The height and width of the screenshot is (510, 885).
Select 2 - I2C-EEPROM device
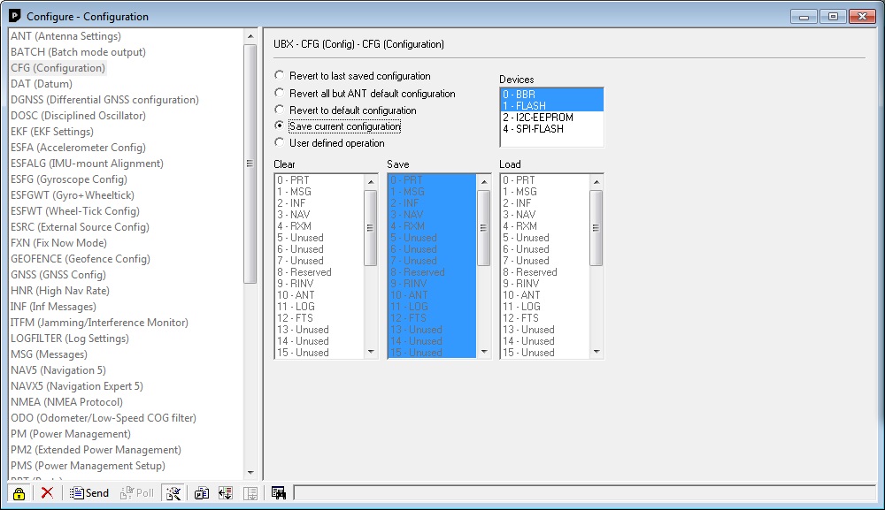point(551,118)
